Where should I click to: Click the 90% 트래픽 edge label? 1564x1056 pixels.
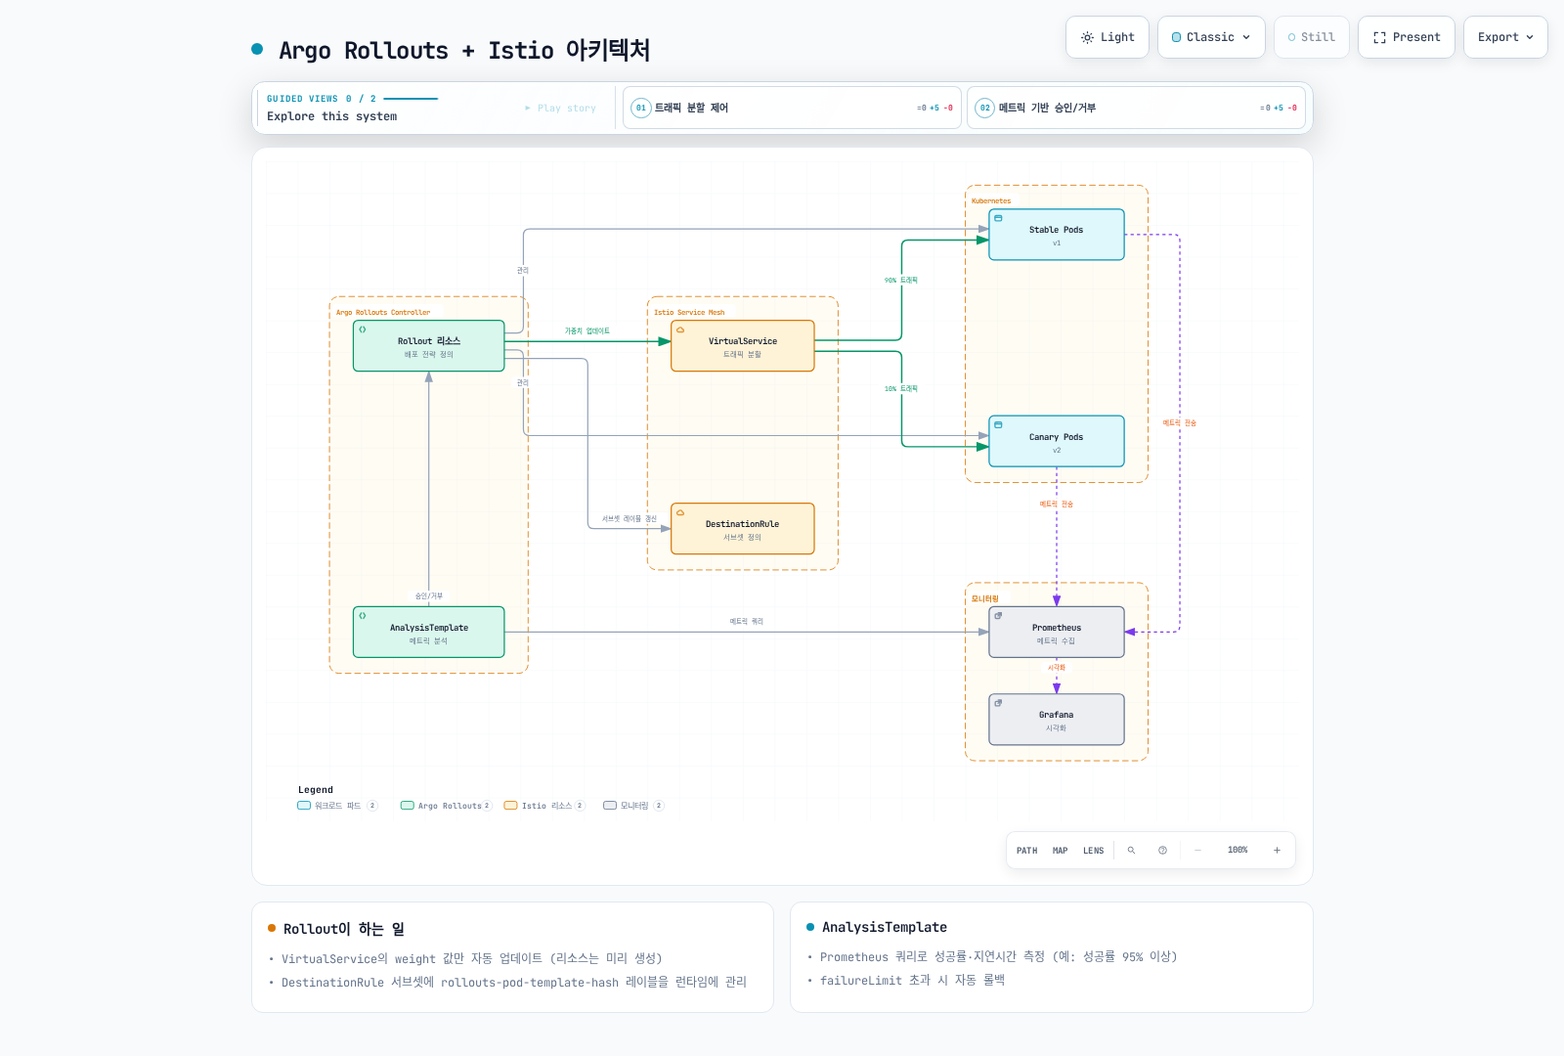[x=901, y=281]
